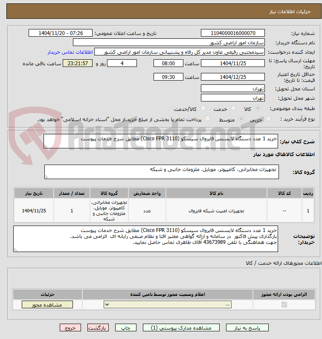The height and width of the screenshot is (339, 322).
Task: Click the response deadline time 08:00 field
Action: pos(168,64)
